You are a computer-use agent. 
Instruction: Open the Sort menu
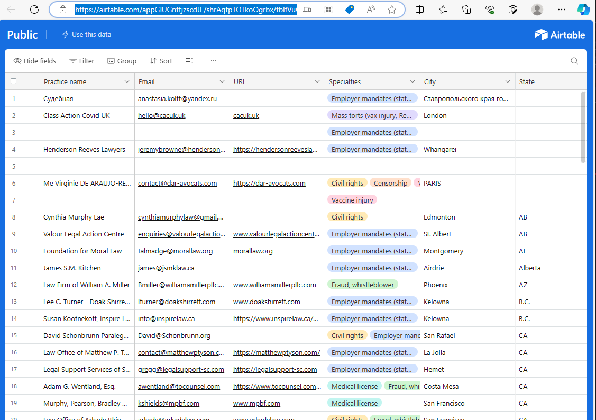161,61
